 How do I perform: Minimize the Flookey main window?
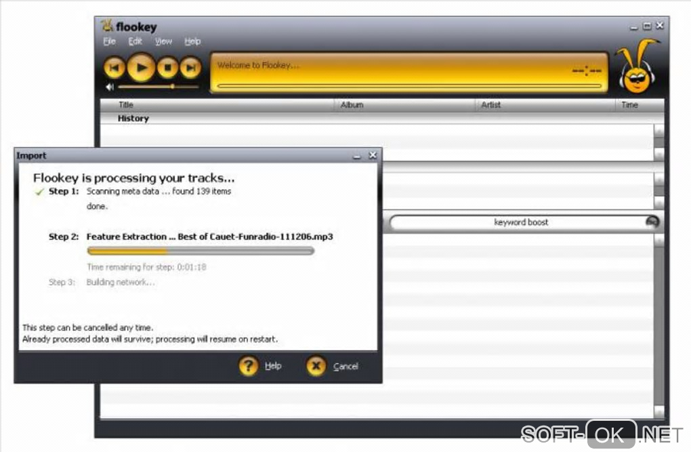pos(633,27)
